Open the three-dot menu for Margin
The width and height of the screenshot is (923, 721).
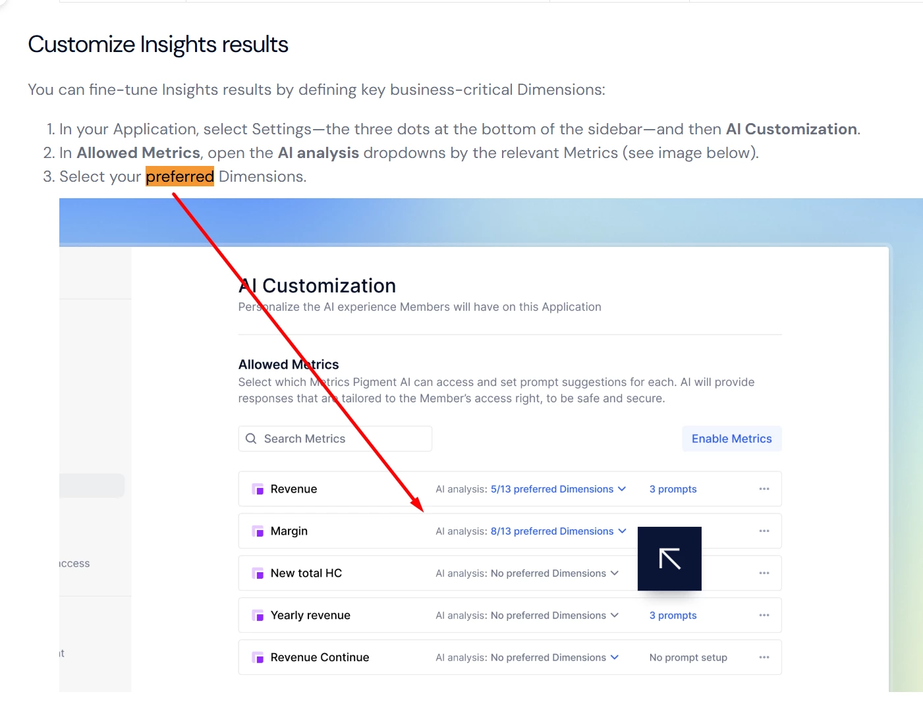coord(764,531)
